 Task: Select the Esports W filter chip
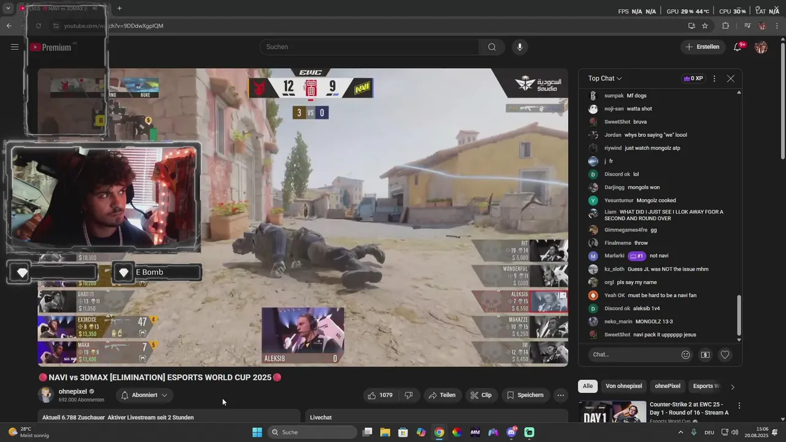click(x=706, y=386)
